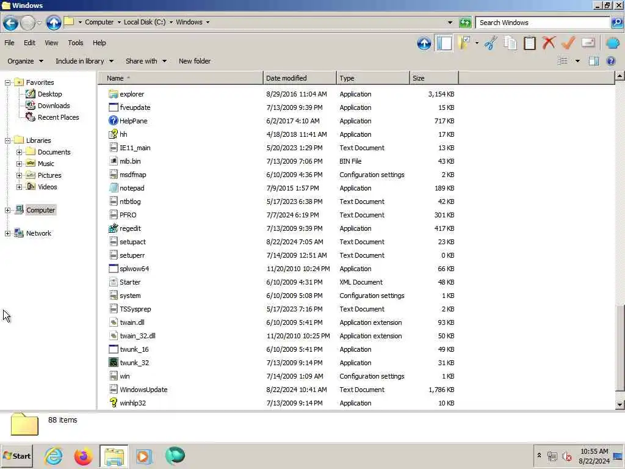
Task: Click the Paste clipboard icon
Action: tap(530, 43)
